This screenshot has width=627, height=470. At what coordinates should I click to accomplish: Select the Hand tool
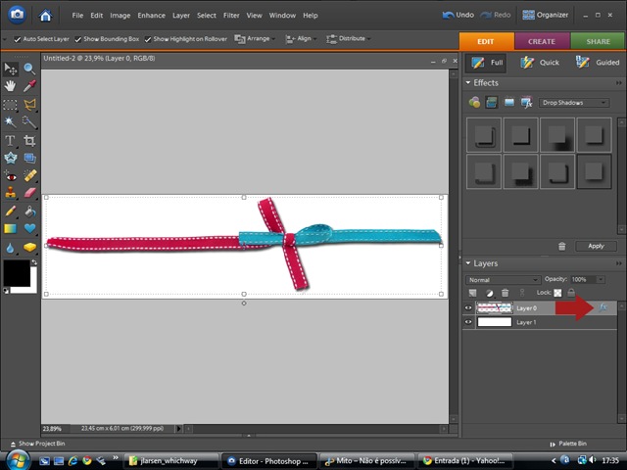click(x=11, y=86)
